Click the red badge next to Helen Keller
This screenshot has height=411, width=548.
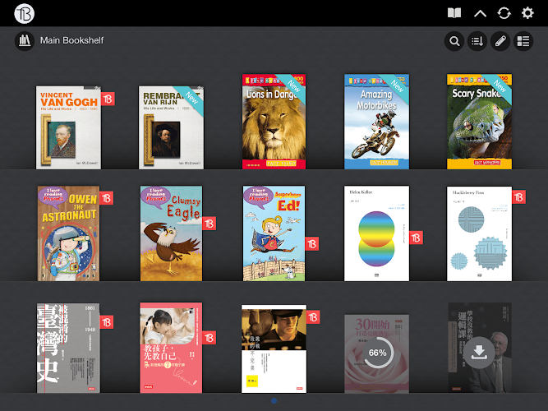pos(416,238)
